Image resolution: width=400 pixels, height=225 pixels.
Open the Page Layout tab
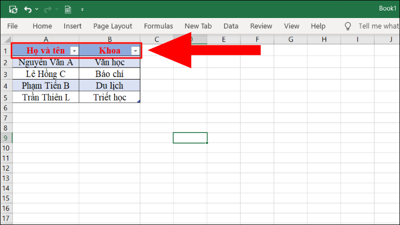point(113,26)
